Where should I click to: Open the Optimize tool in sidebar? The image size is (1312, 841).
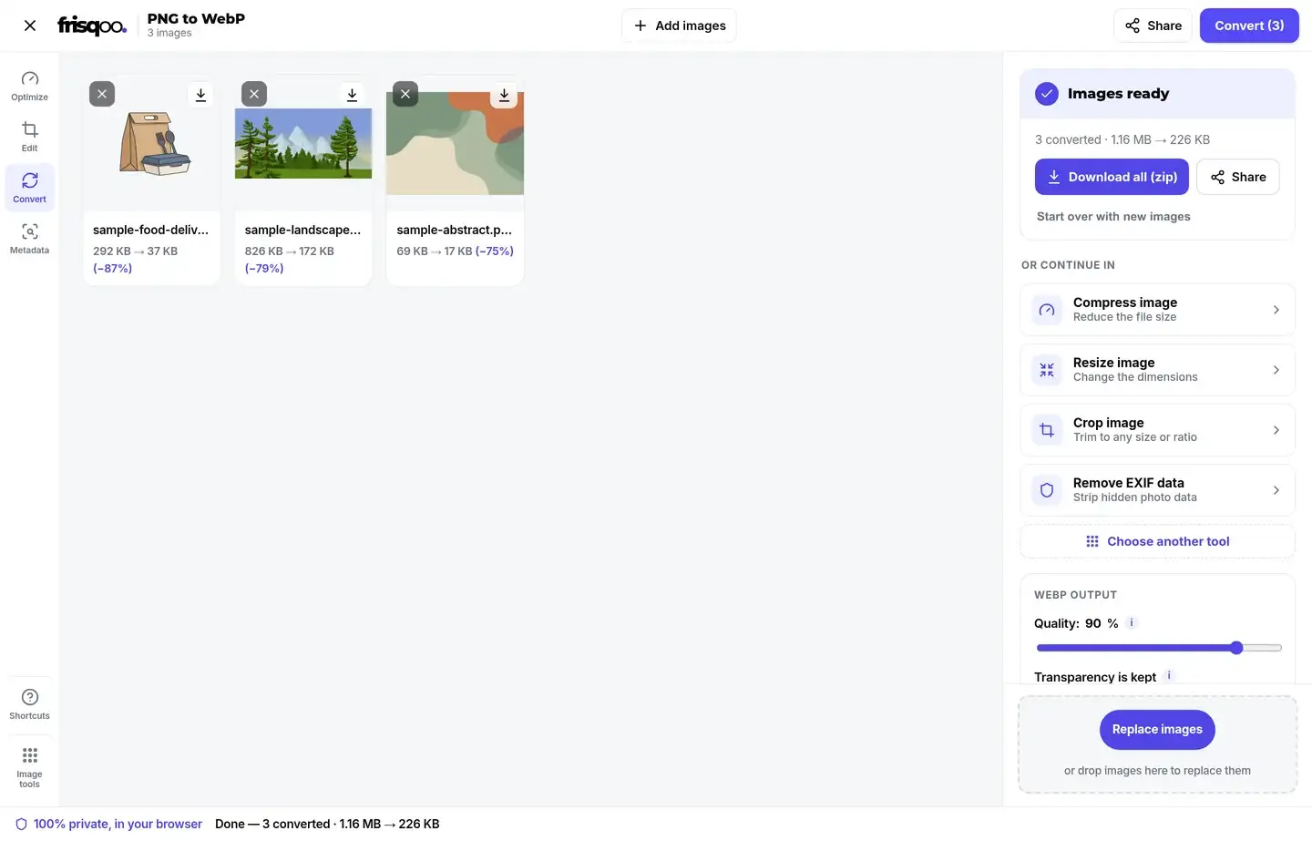click(x=30, y=86)
